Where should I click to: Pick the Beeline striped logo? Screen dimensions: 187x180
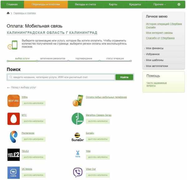[x=78, y=137]
